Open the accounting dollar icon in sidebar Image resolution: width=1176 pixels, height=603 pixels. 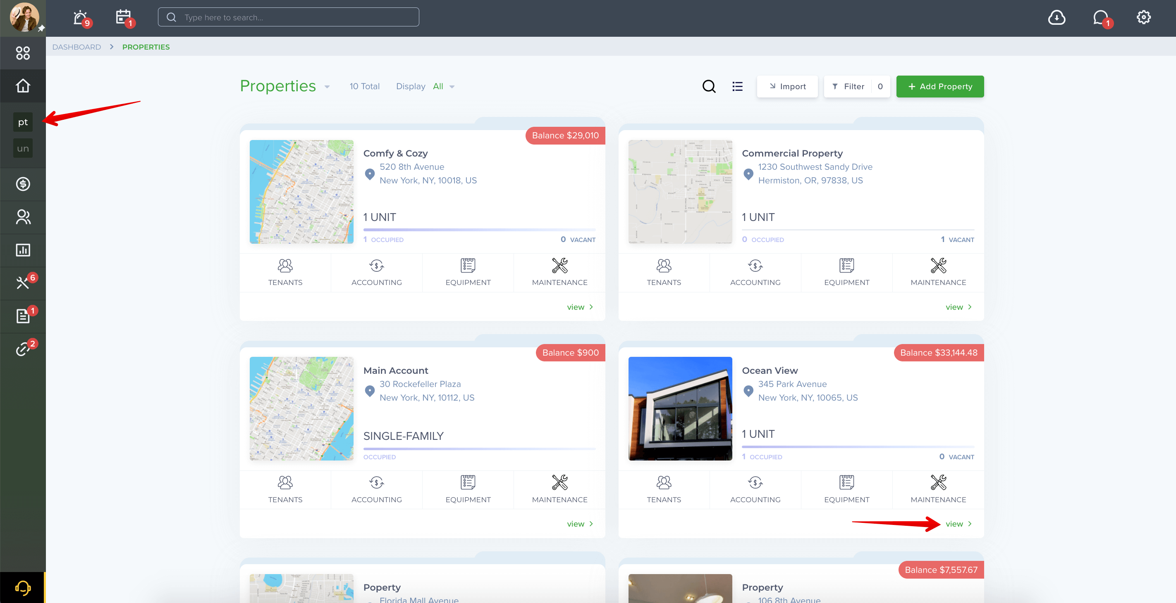[23, 184]
